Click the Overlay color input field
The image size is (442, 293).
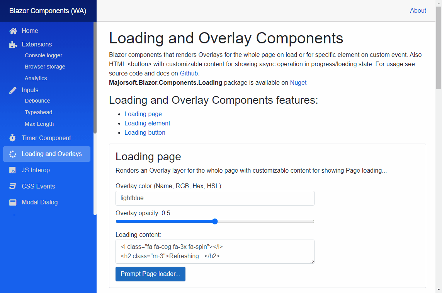215,198
